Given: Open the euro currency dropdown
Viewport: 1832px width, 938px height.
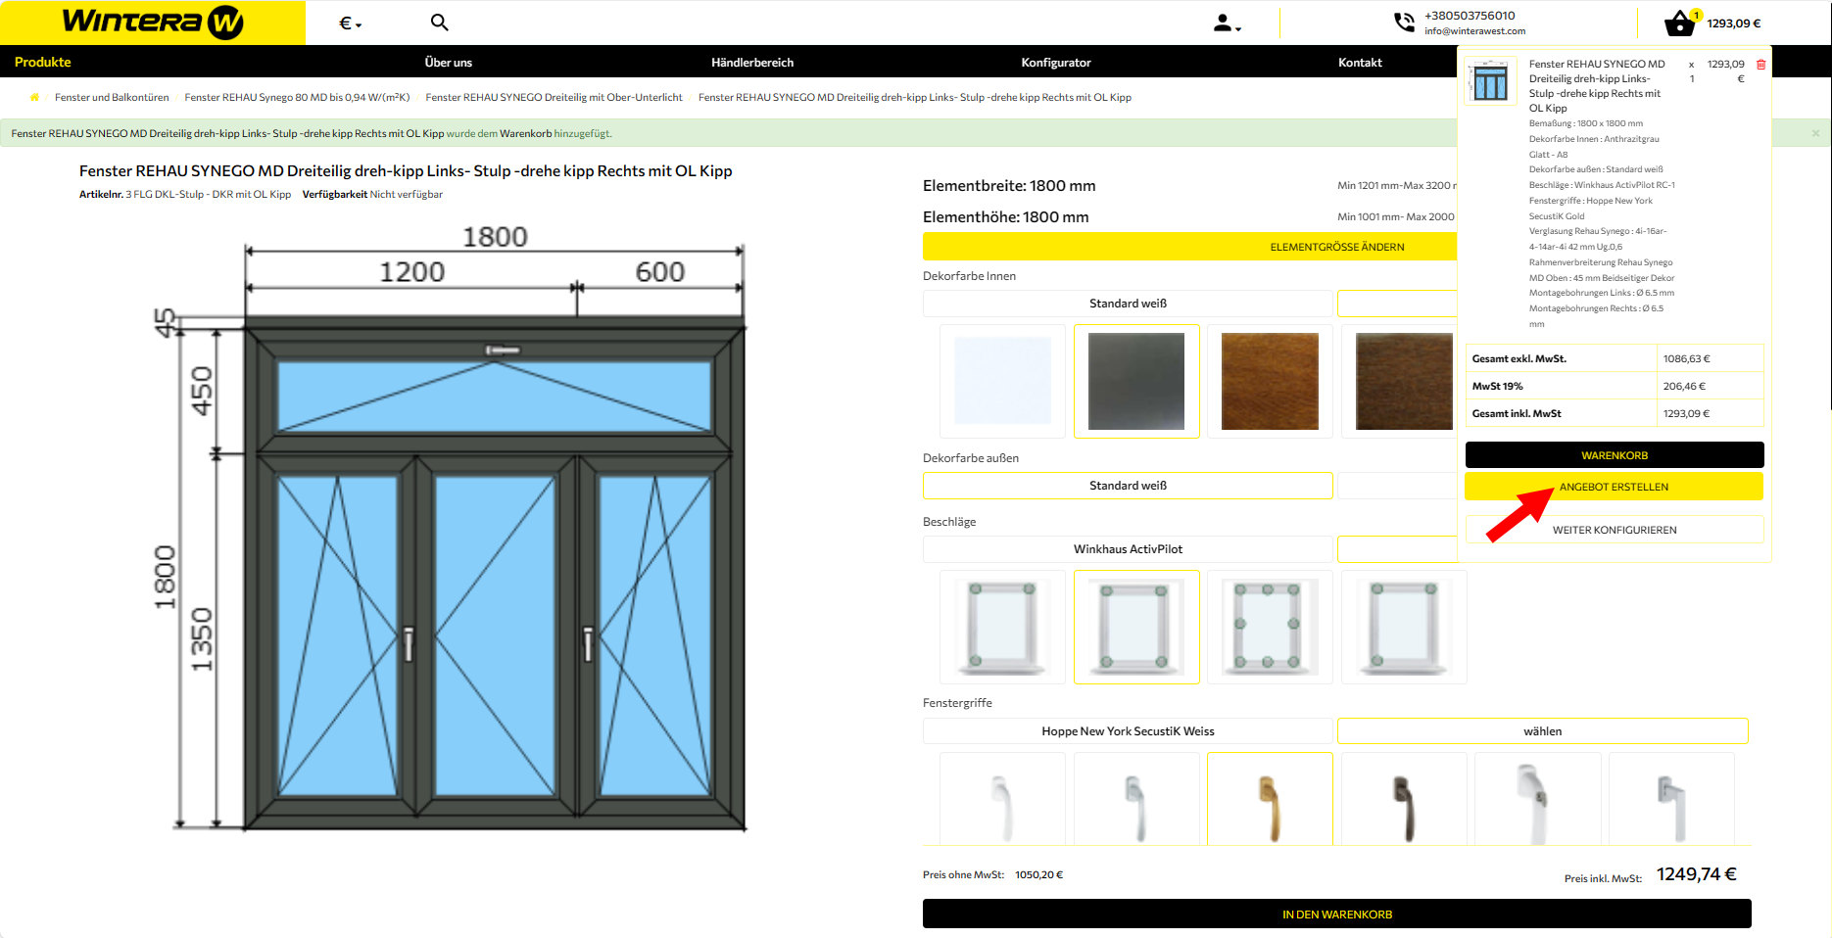Looking at the screenshot, I should pos(350,23).
